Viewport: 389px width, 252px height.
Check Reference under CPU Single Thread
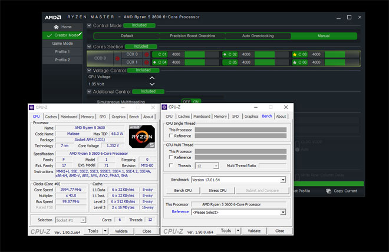[171, 136]
